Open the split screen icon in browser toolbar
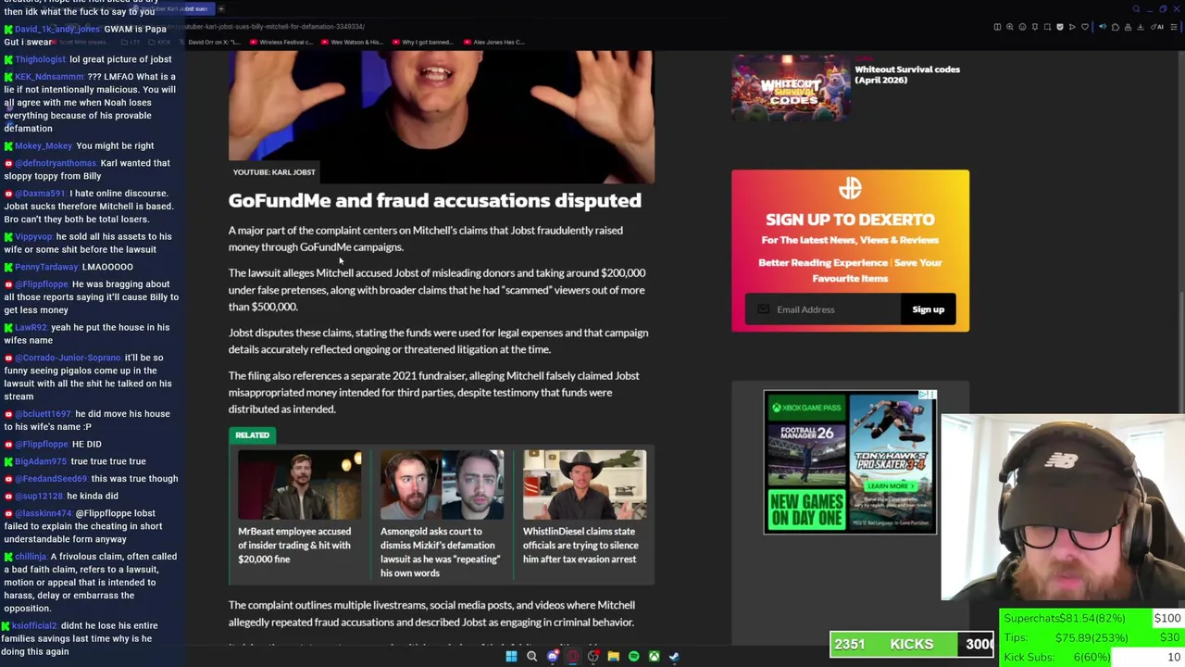 [997, 27]
